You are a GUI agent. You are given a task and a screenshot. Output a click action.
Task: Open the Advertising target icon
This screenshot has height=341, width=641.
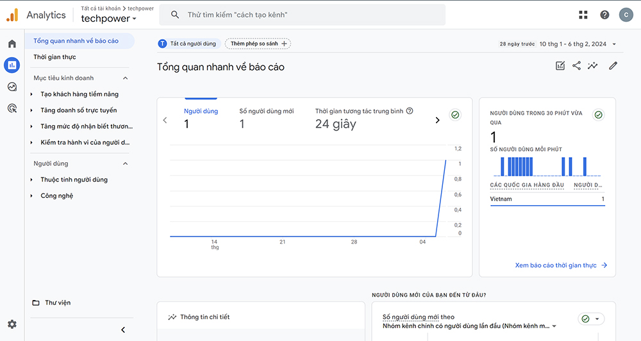tap(12, 108)
